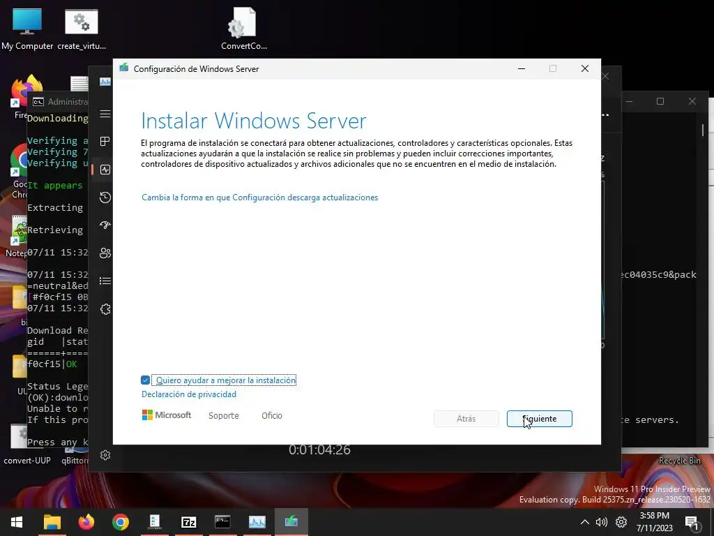Viewport: 714px width, 536px height.
Task: Open My Computer desktop icon
Action: (27, 28)
